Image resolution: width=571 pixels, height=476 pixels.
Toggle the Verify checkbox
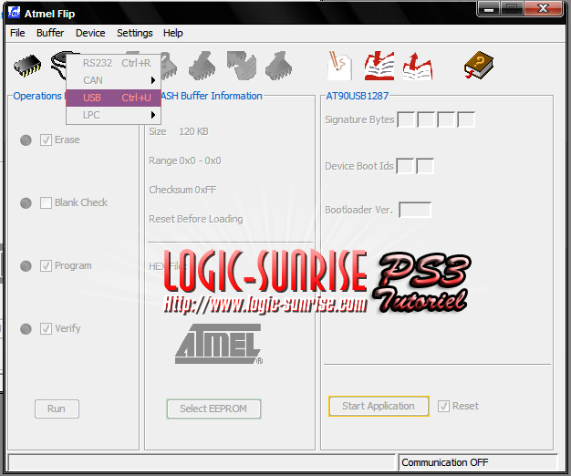(x=46, y=328)
